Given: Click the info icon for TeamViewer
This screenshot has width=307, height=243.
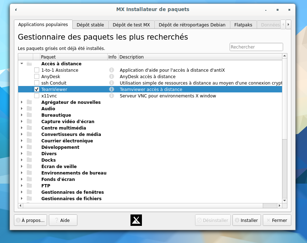Looking at the screenshot, I should pyautogui.click(x=112, y=90).
